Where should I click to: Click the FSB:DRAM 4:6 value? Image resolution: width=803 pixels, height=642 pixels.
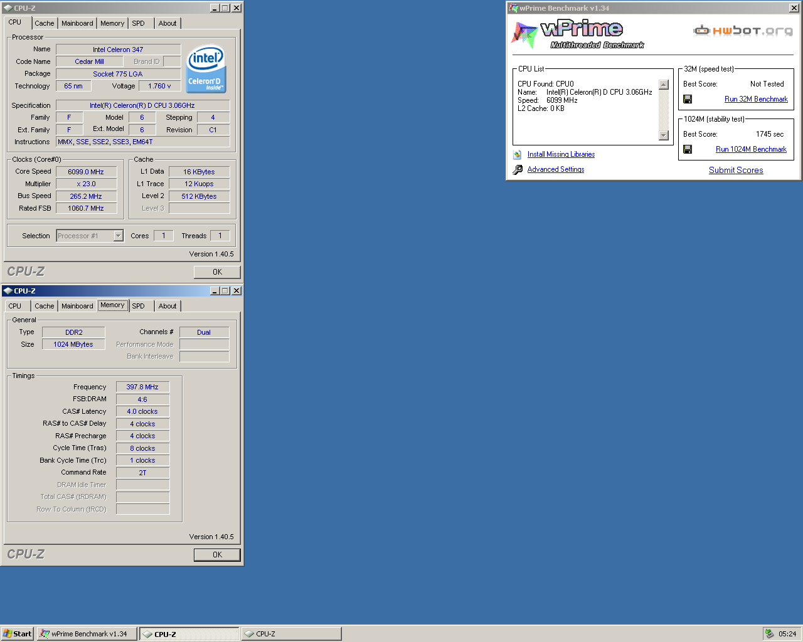pyautogui.click(x=142, y=399)
